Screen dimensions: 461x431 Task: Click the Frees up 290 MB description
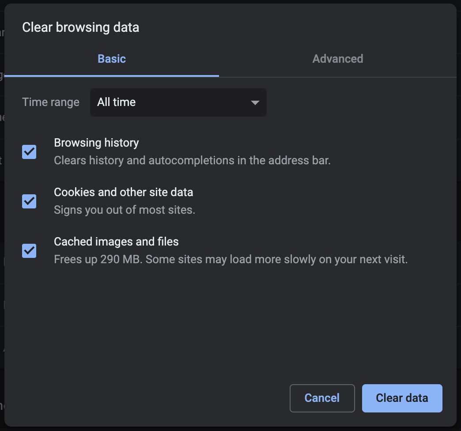230,259
